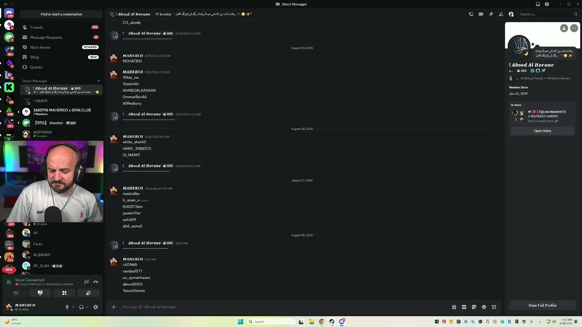
Task: Open Steam from the taskbar
Action: tap(331, 322)
